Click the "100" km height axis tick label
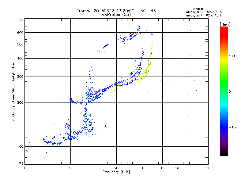The image size is (245, 183). [20, 146]
